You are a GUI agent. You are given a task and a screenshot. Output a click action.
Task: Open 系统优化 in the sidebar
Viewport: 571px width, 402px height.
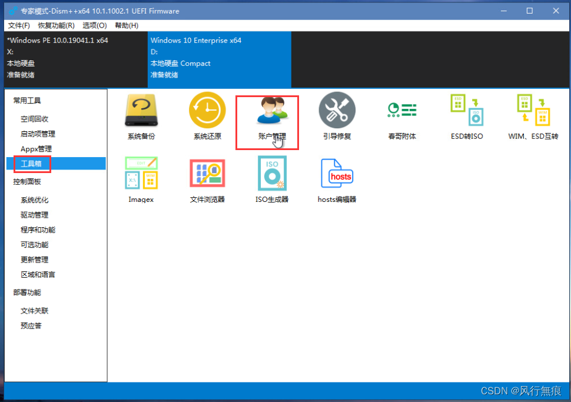point(35,200)
